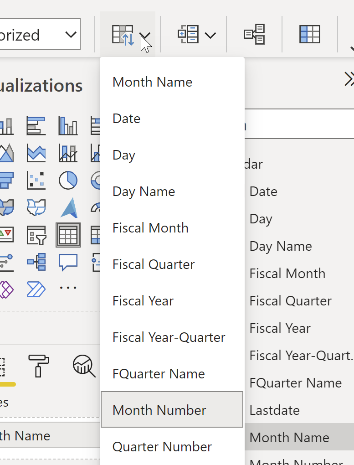Open the Categorized dropdown

coord(71,34)
